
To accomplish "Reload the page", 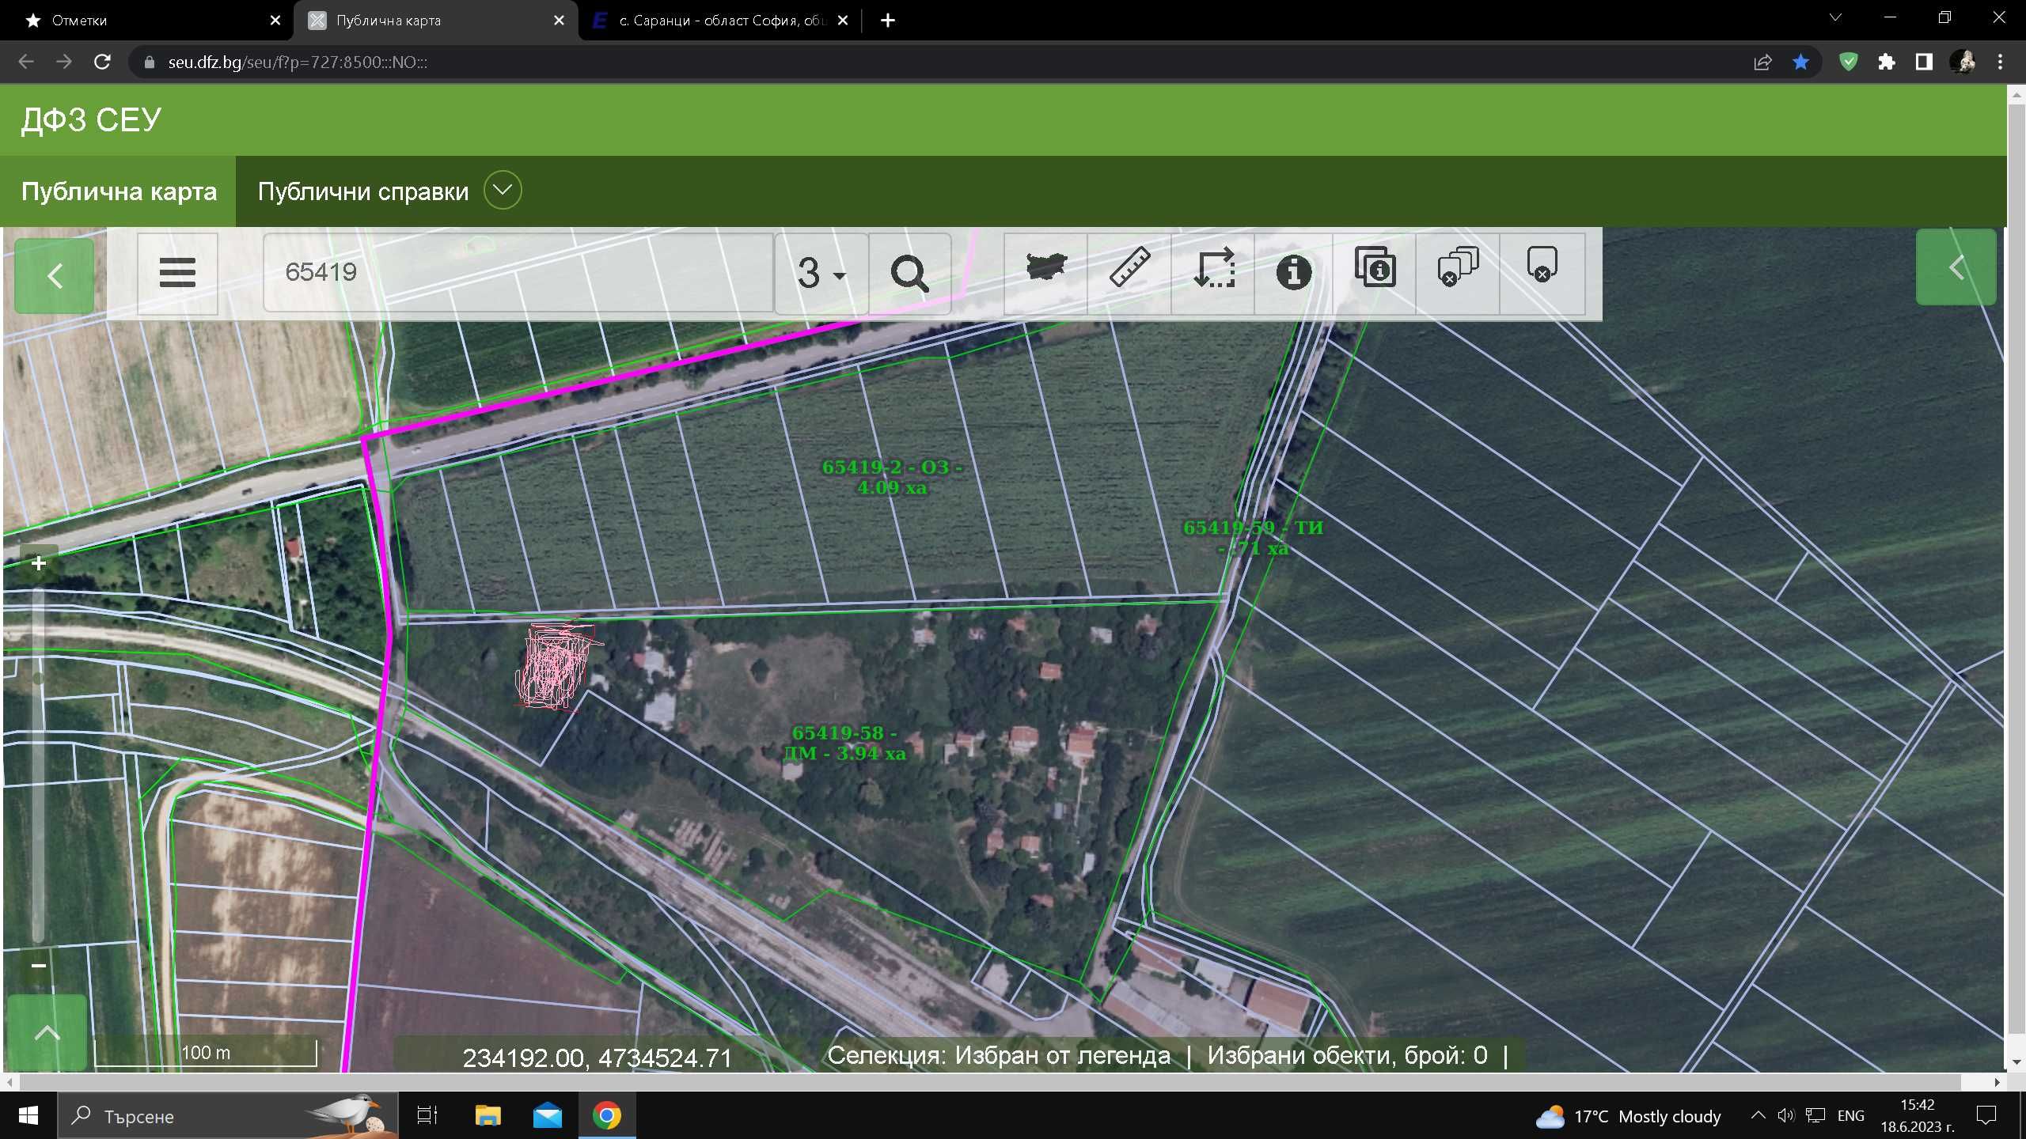I will [x=102, y=62].
